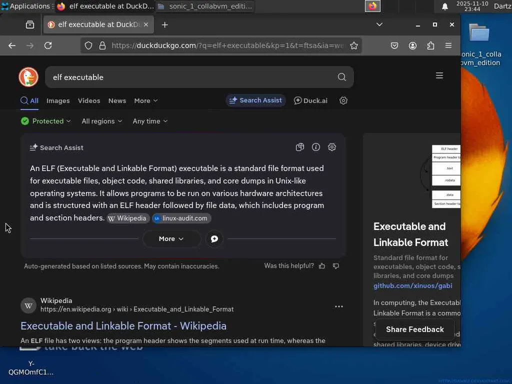The width and height of the screenshot is (512, 384).
Task: Click the DuckDuckGo duck logo
Action: click(x=28, y=77)
